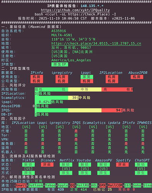Click 可用 beside 本地25端口出站
The image size is (152, 193).
[x=39, y=181]
